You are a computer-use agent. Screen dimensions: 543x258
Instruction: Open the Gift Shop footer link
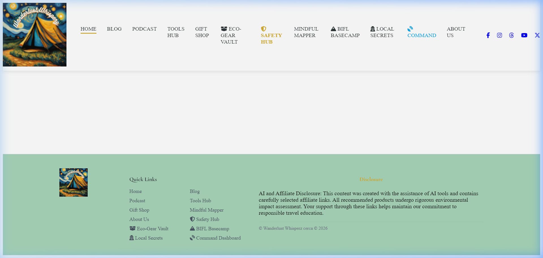139,210
